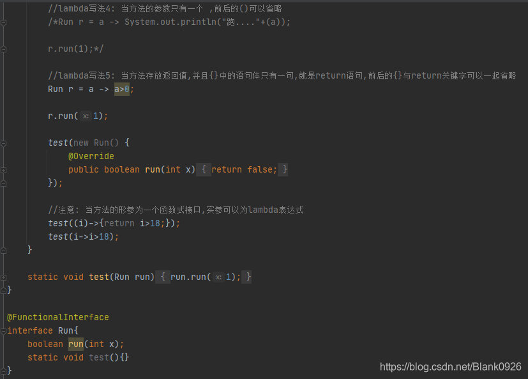This screenshot has height=379, width=528.
Task: Click fold marker at class closing brace
Action: (4, 290)
